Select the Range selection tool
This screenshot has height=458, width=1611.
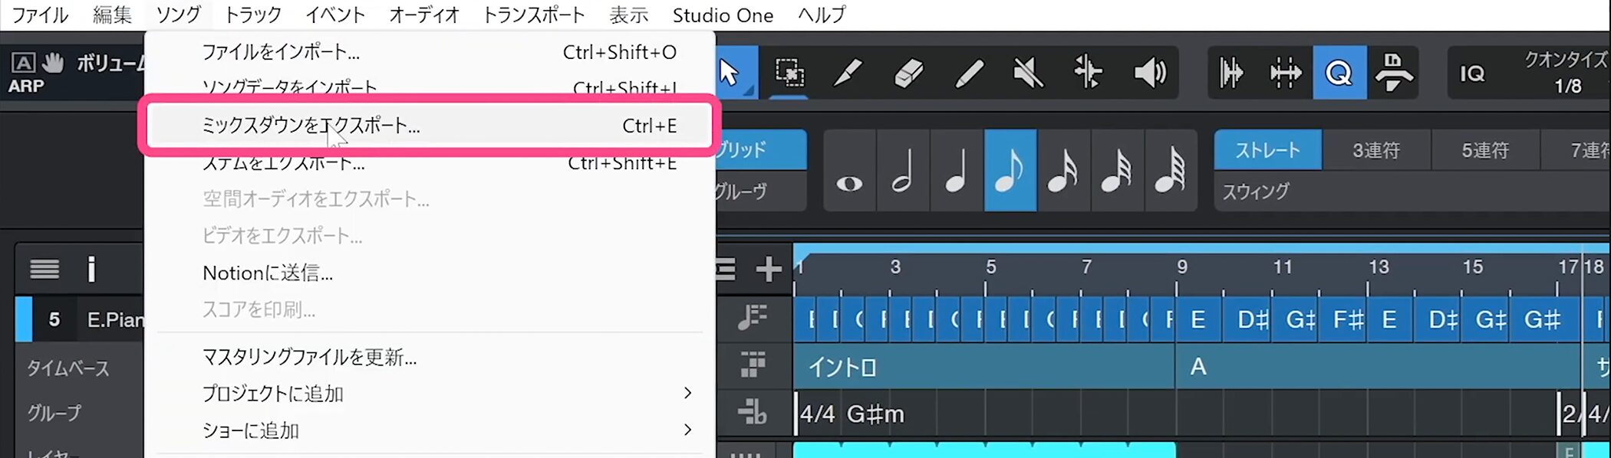[789, 73]
